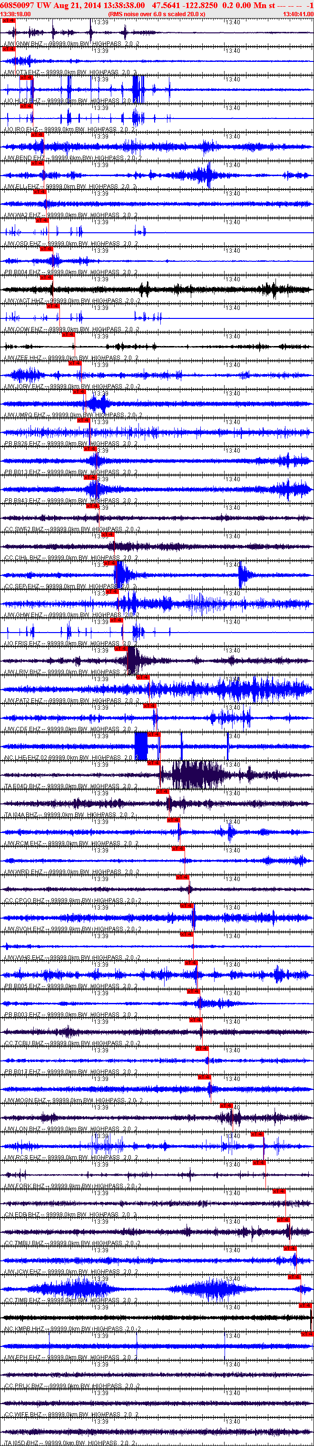The width and height of the screenshot is (314, 1446).
Task: Select the UW UMPQ EHZ station label
Action: tap(73, 416)
